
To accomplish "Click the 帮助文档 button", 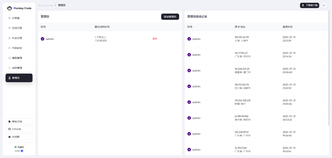I will click(x=19, y=122).
